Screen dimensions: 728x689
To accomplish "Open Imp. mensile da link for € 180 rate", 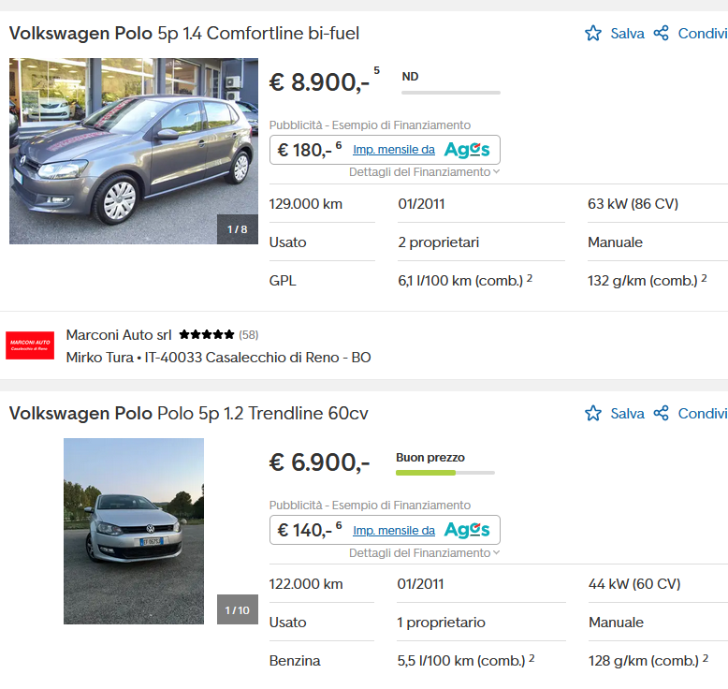I will point(393,150).
